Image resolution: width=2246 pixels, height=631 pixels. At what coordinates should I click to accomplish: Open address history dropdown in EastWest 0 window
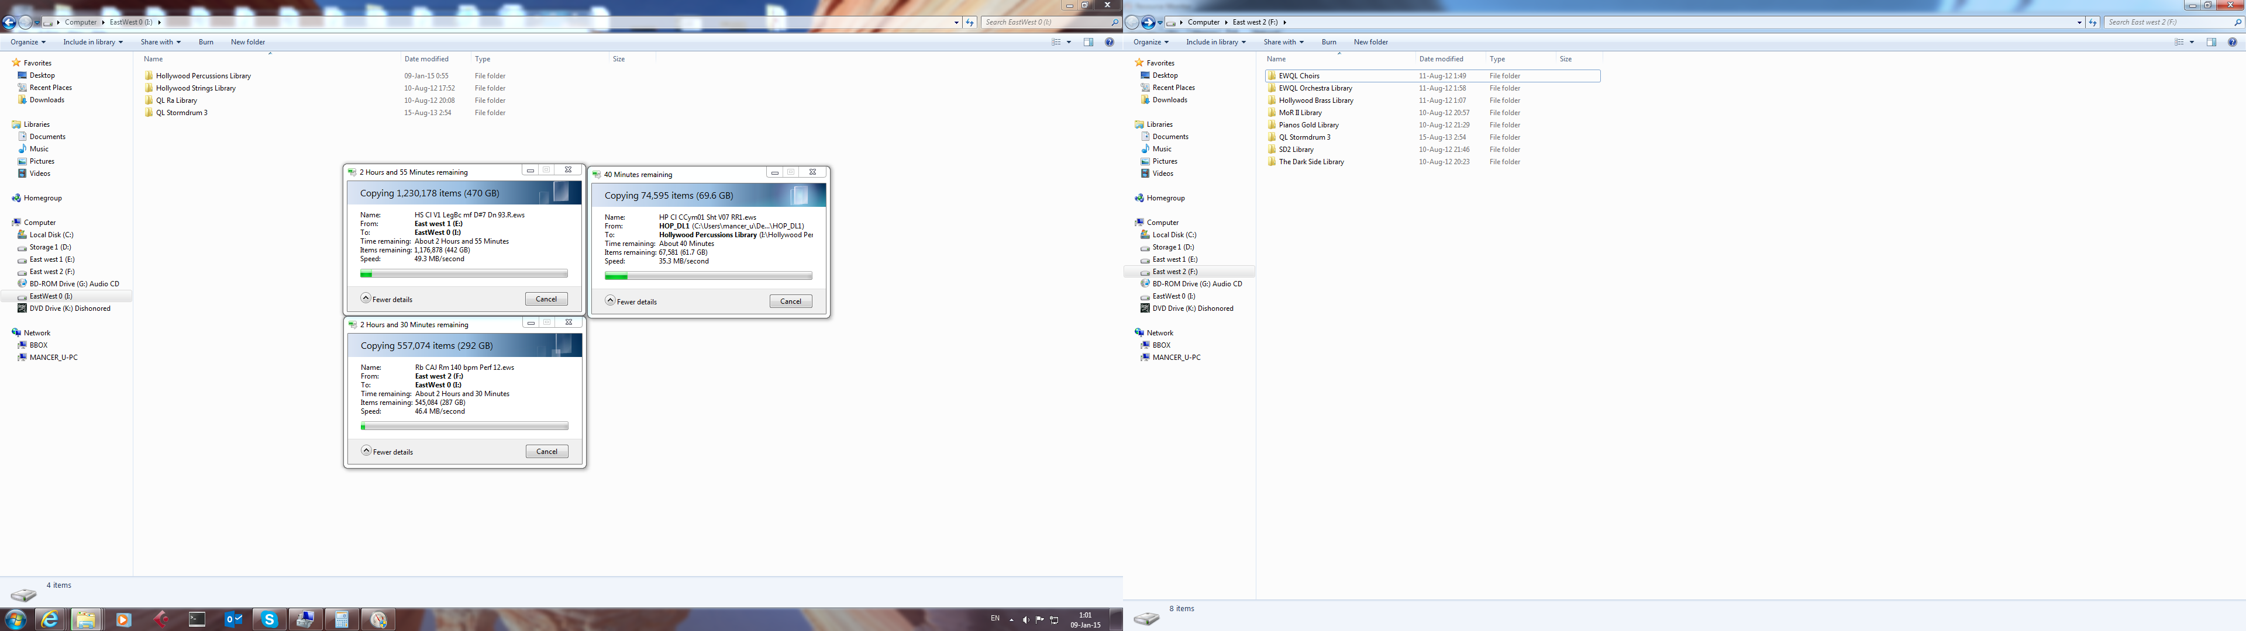point(956,23)
